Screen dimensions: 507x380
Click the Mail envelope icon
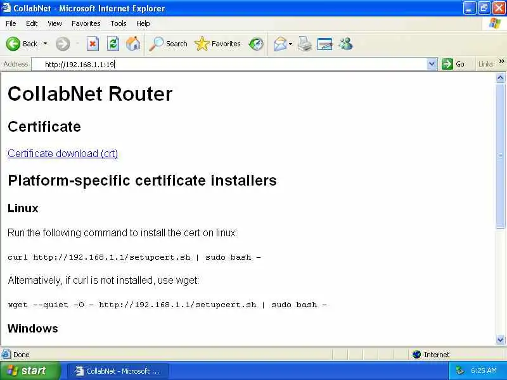(x=280, y=44)
